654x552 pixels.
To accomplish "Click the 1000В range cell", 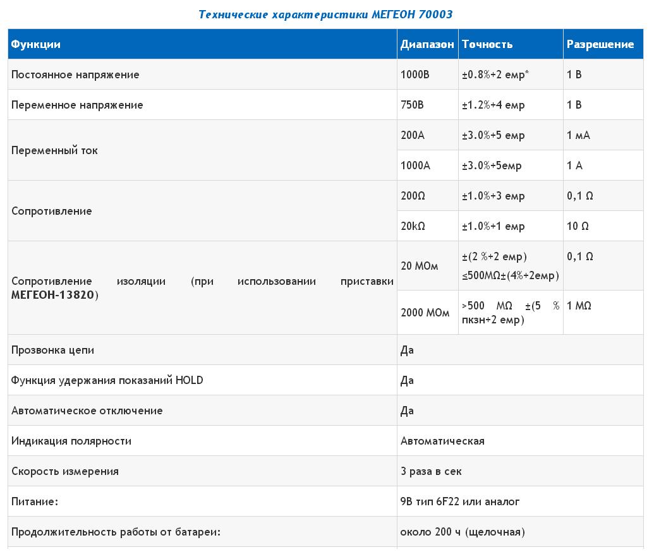I will 415,75.
